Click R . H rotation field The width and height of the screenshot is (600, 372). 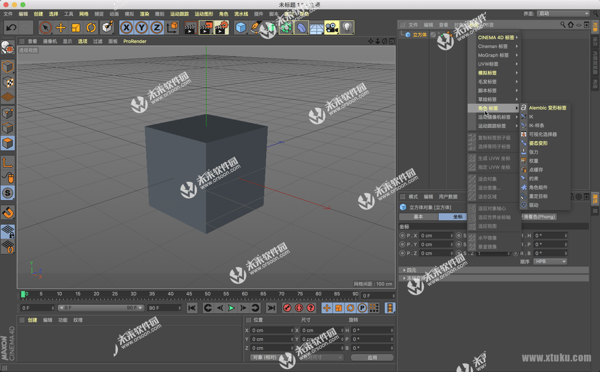tap(551, 236)
